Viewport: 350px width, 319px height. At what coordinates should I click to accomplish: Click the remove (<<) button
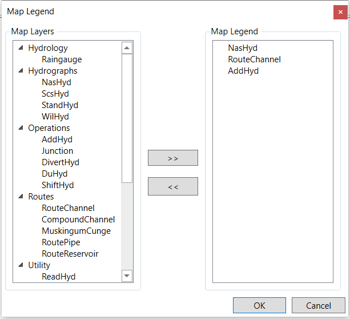[173, 186]
